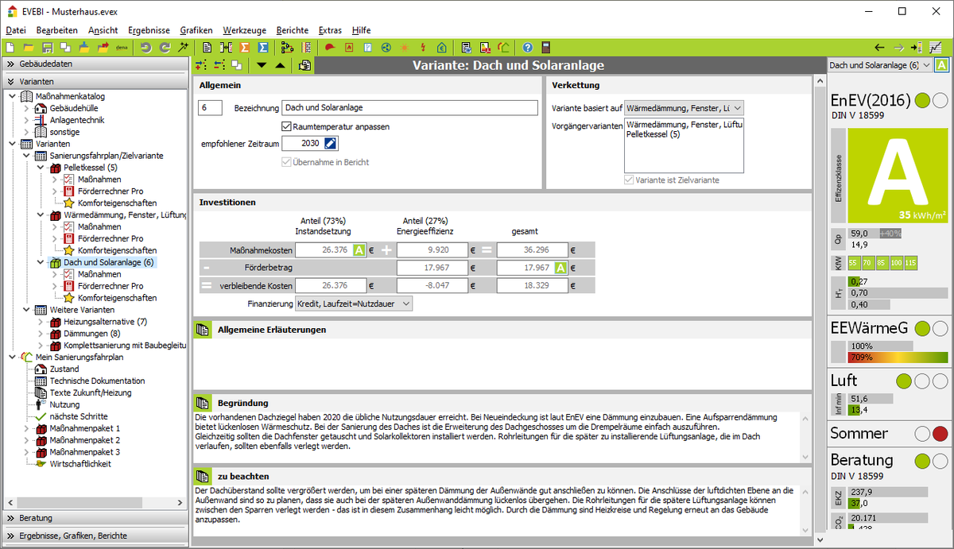Open the Ergebnisse menu
This screenshot has width=954, height=549.
pos(149,30)
